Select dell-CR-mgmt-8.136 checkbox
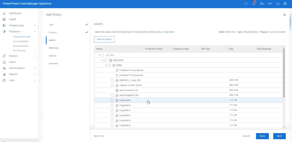Image resolution: width=292 pixels, height=142 pixels. point(112,95)
